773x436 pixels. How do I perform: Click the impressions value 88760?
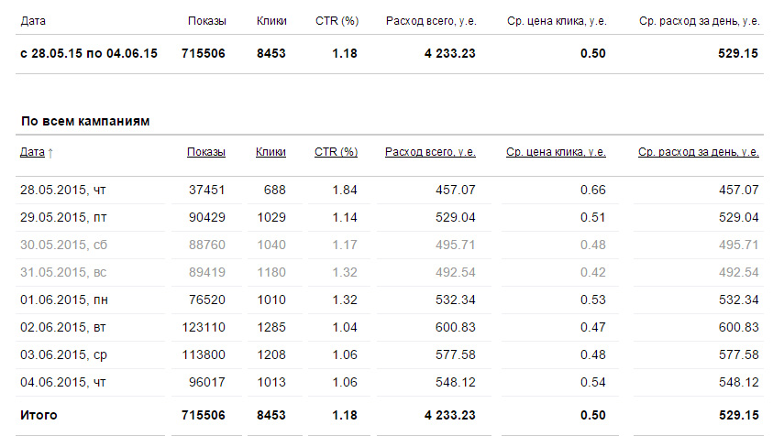click(207, 245)
